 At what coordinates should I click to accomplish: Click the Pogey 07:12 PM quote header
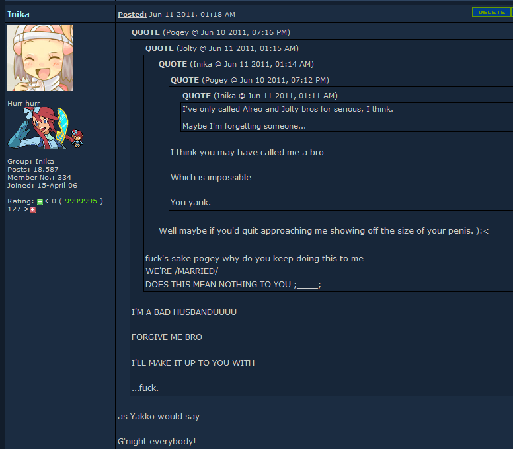tap(250, 80)
